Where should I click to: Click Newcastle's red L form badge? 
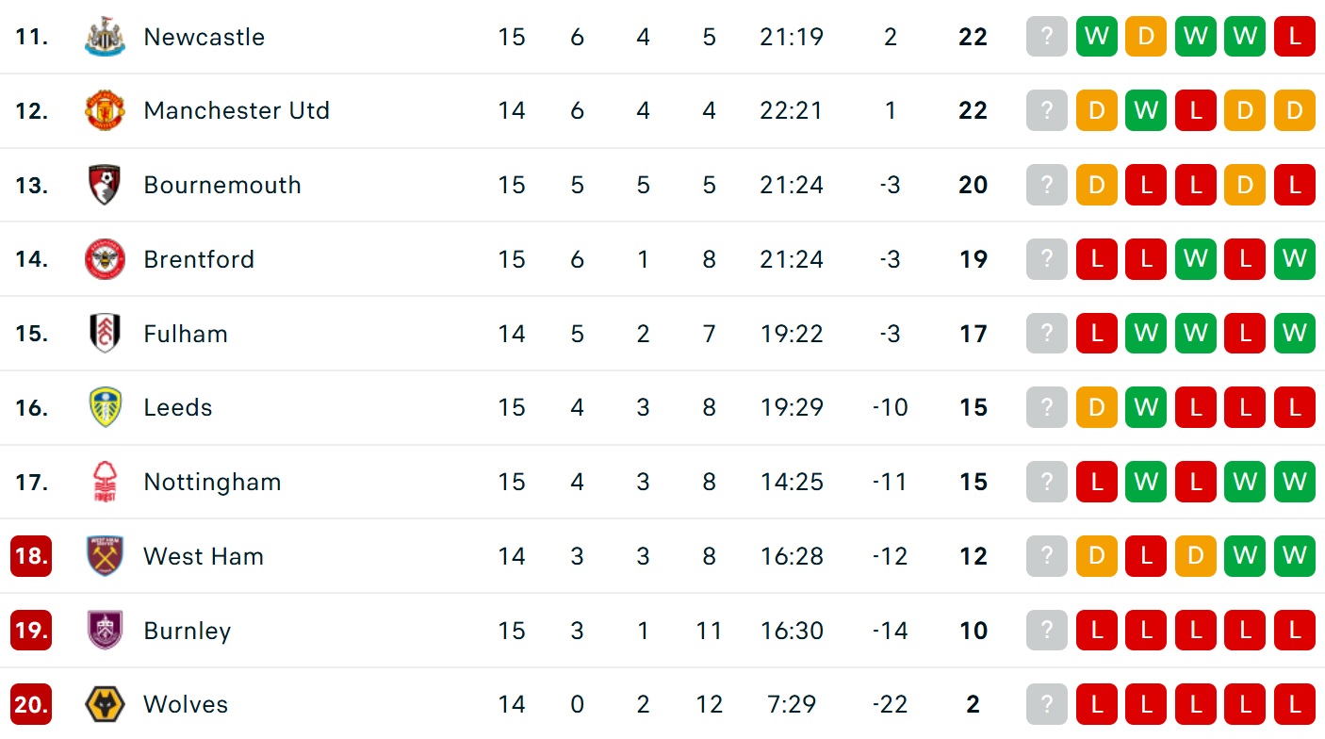pos(1294,37)
